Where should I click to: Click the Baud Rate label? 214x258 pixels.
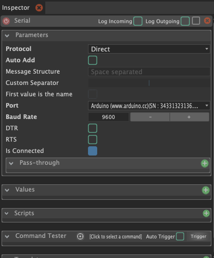(x=21, y=117)
